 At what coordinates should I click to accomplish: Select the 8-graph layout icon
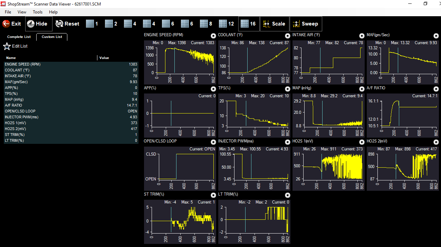(x=204, y=24)
